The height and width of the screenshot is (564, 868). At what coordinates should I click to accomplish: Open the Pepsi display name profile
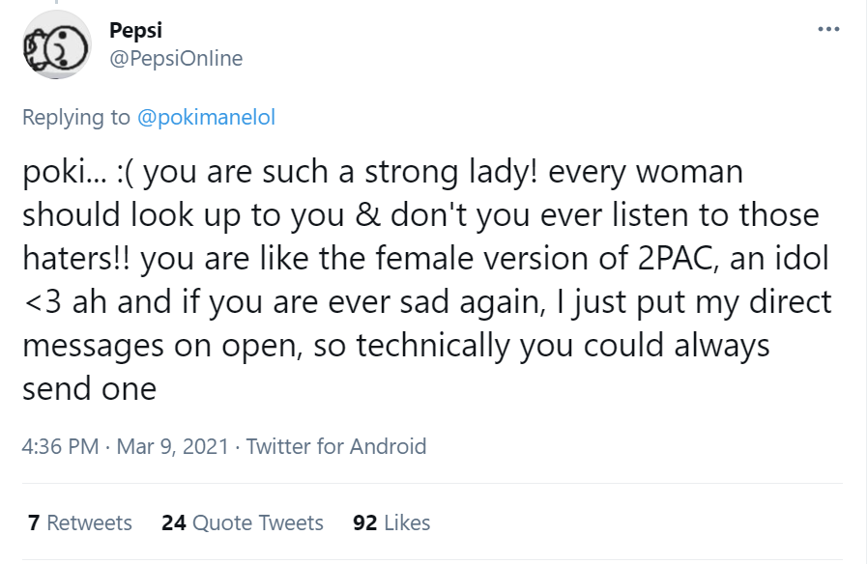tap(136, 31)
